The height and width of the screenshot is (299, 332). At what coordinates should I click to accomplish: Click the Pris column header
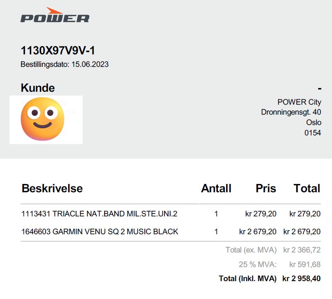coord(266,188)
